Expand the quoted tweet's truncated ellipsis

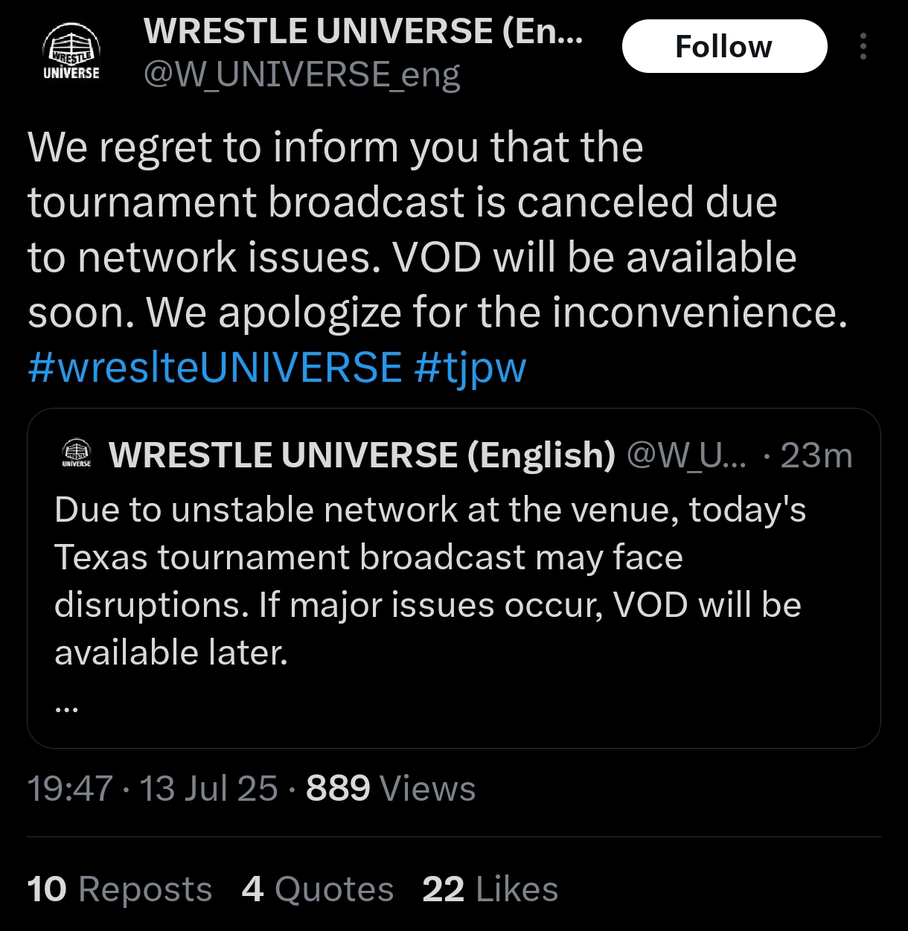66,707
